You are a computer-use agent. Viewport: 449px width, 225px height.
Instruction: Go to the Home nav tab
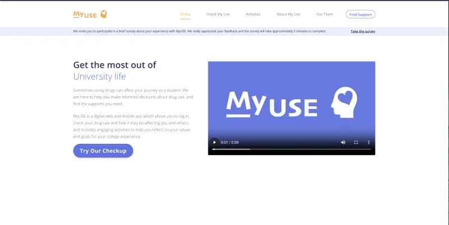coord(185,15)
